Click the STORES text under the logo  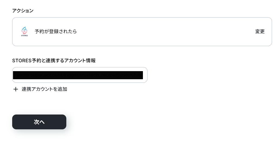tap(24, 36)
